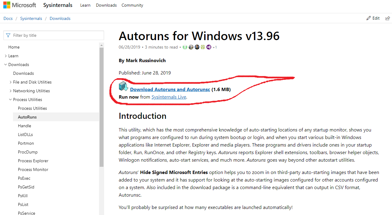Show additional contributors via +1

point(215,47)
